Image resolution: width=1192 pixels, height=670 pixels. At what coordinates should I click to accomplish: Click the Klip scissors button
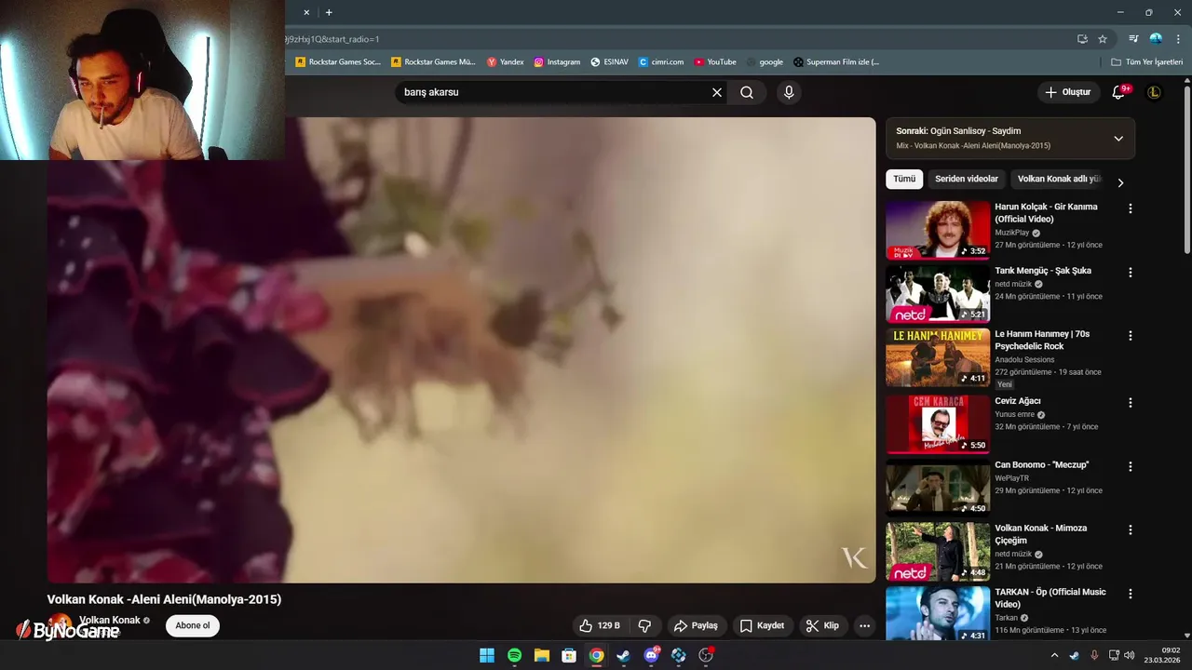822,625
